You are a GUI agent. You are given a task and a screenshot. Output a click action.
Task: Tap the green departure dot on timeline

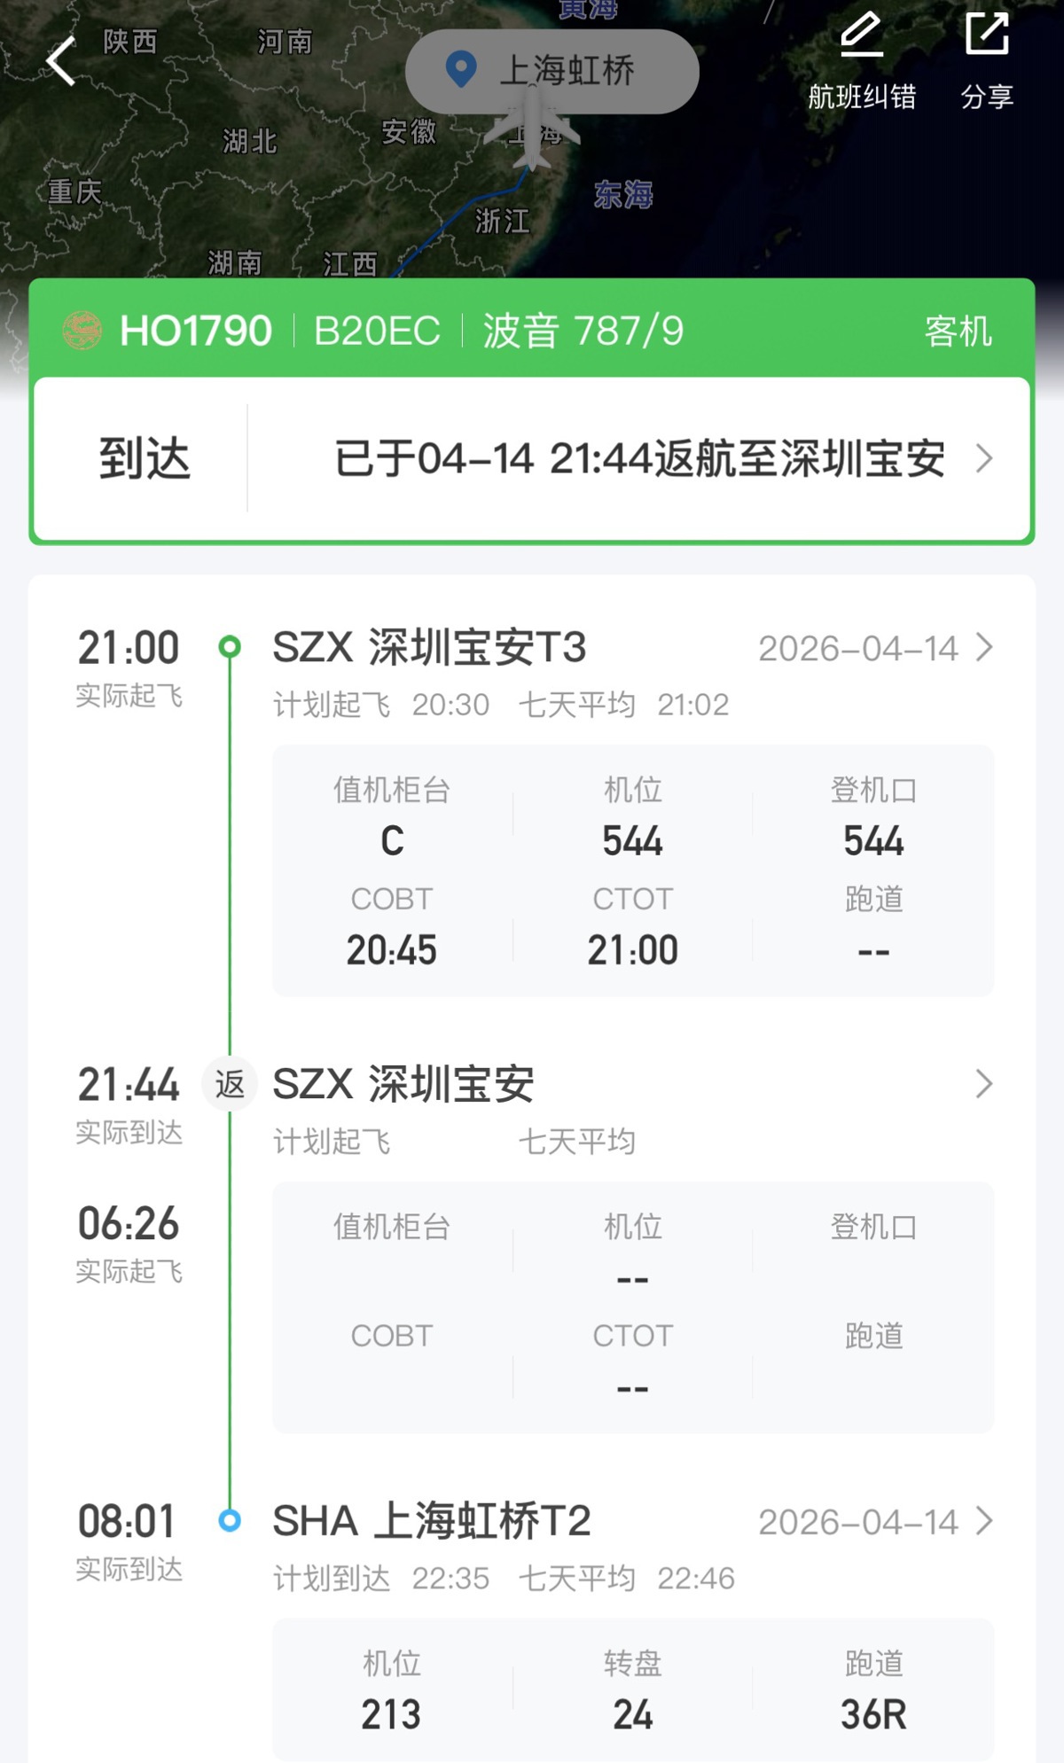tap(230, 647)
